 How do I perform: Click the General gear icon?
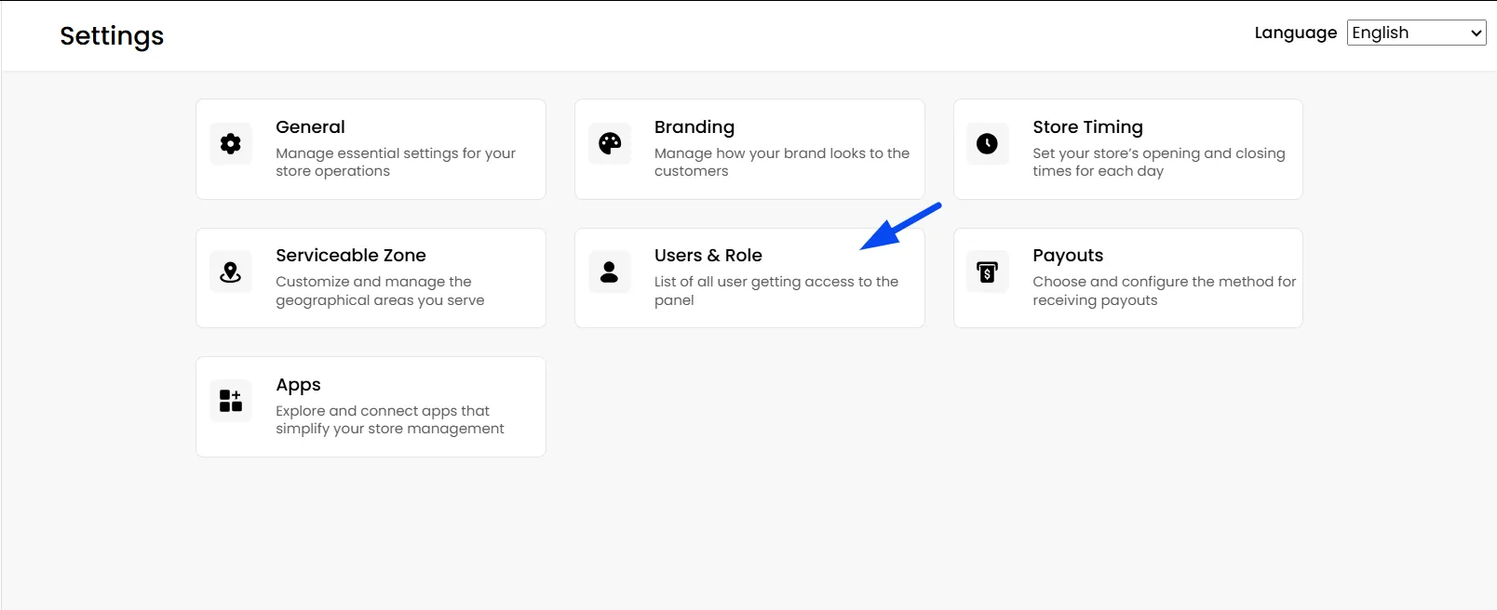point(231,143)
